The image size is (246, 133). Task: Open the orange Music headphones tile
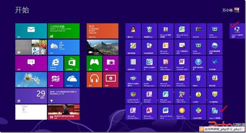[94, 80]
